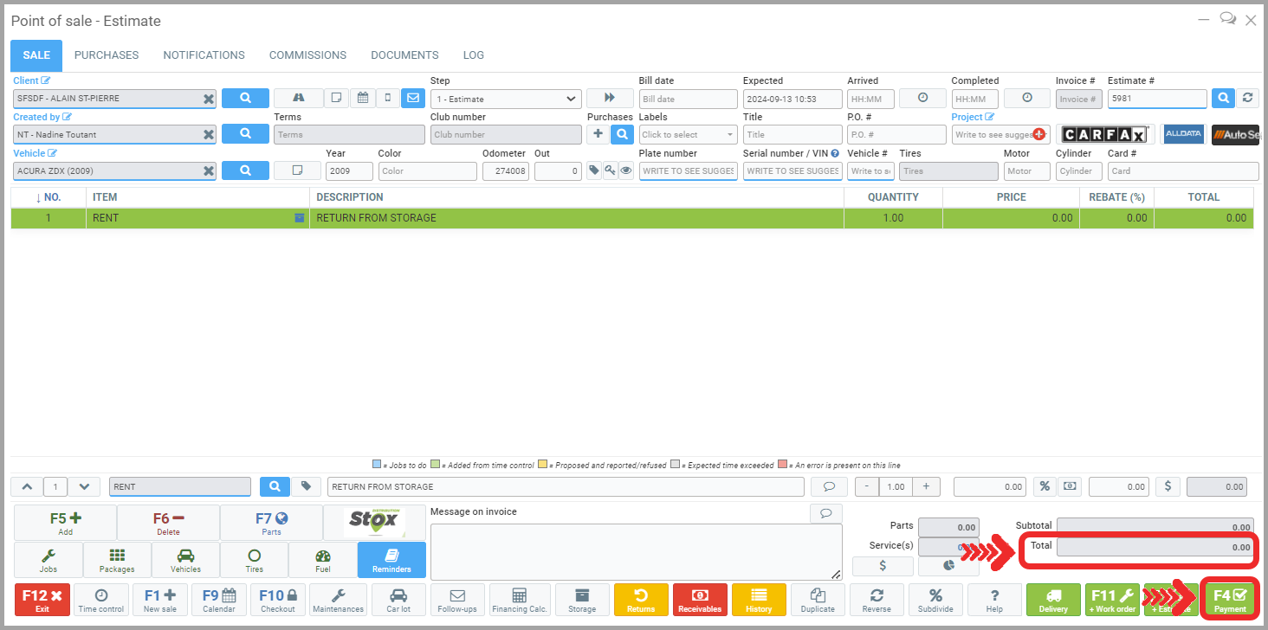Open the Time control clock button
Image resolution: width=1268 pixels, height=630 pixels.
(x=101, y=599)
